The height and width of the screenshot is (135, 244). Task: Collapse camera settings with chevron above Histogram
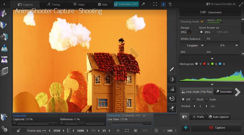point(212,59)
